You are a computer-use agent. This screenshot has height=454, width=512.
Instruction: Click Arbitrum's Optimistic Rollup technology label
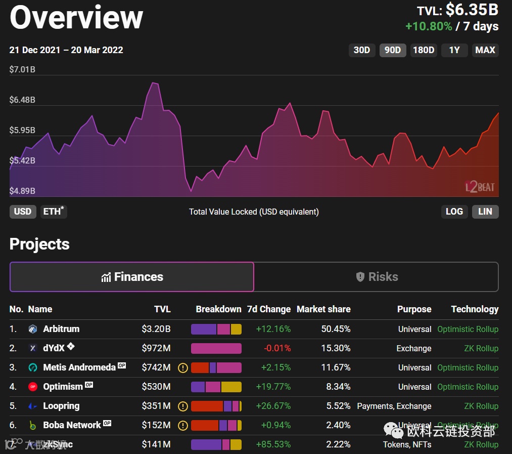[468, 329]
